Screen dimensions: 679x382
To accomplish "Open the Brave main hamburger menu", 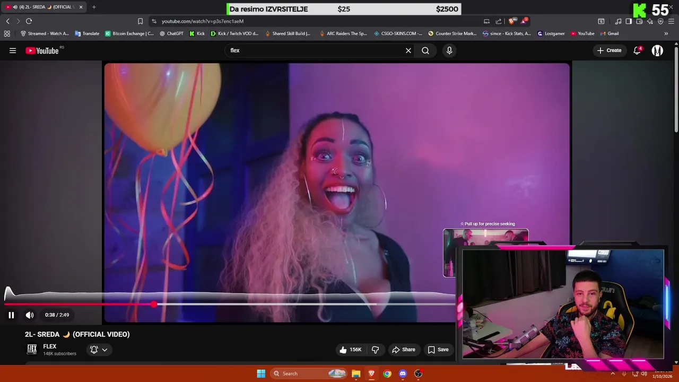I will (671, 21).
